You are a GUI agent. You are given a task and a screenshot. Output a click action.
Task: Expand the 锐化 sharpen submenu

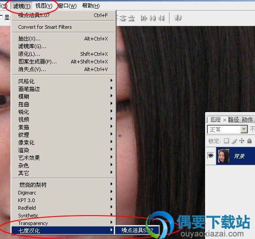[x=63, y=112]
